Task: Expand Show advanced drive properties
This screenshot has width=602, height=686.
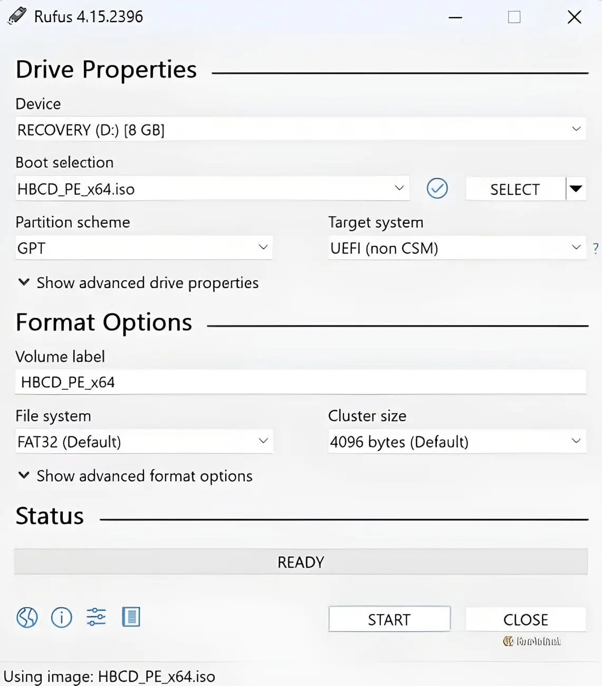Action: 138,283
